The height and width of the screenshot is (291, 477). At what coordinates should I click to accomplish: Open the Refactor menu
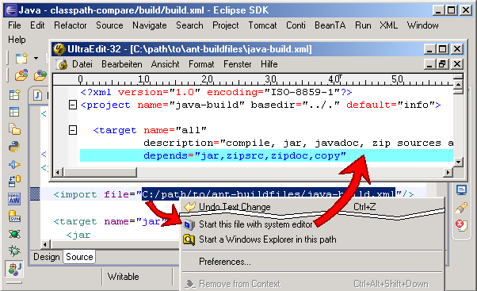coord(71,25)
